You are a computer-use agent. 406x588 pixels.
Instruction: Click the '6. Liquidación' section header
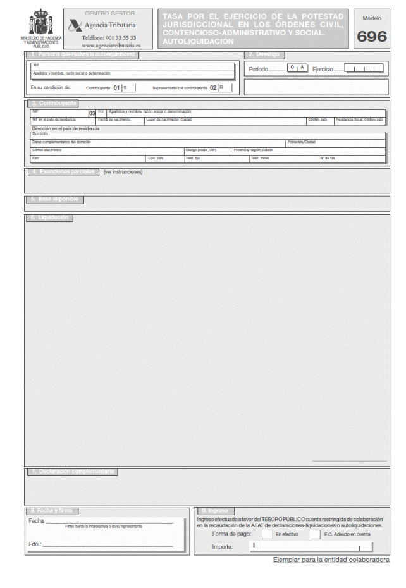coord(49,218)
